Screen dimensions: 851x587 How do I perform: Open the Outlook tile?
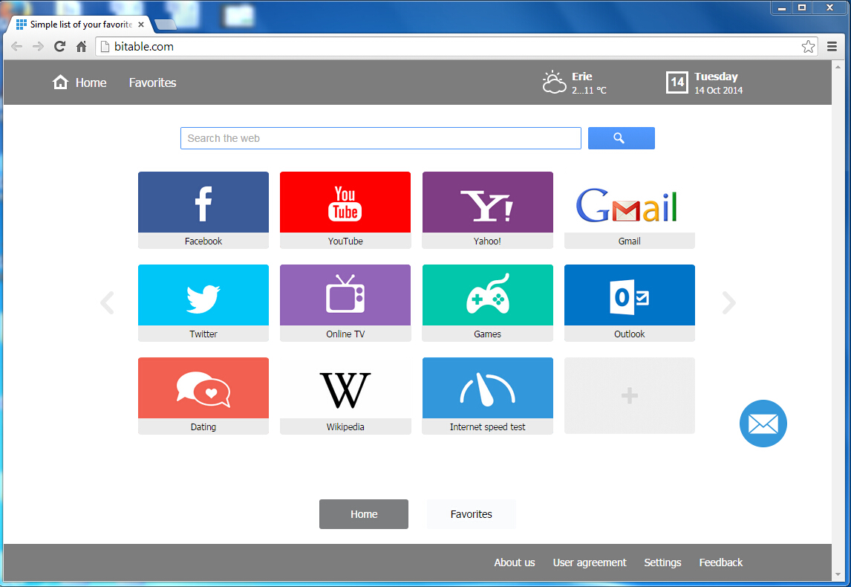pyautogui.click(x=630, y=303)
